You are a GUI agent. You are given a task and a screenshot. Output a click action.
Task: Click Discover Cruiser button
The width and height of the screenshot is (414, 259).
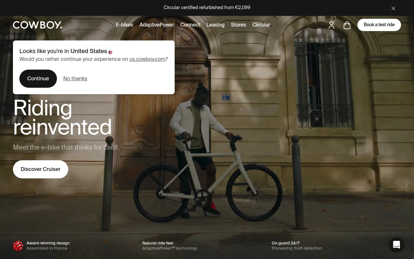[40, 169]
